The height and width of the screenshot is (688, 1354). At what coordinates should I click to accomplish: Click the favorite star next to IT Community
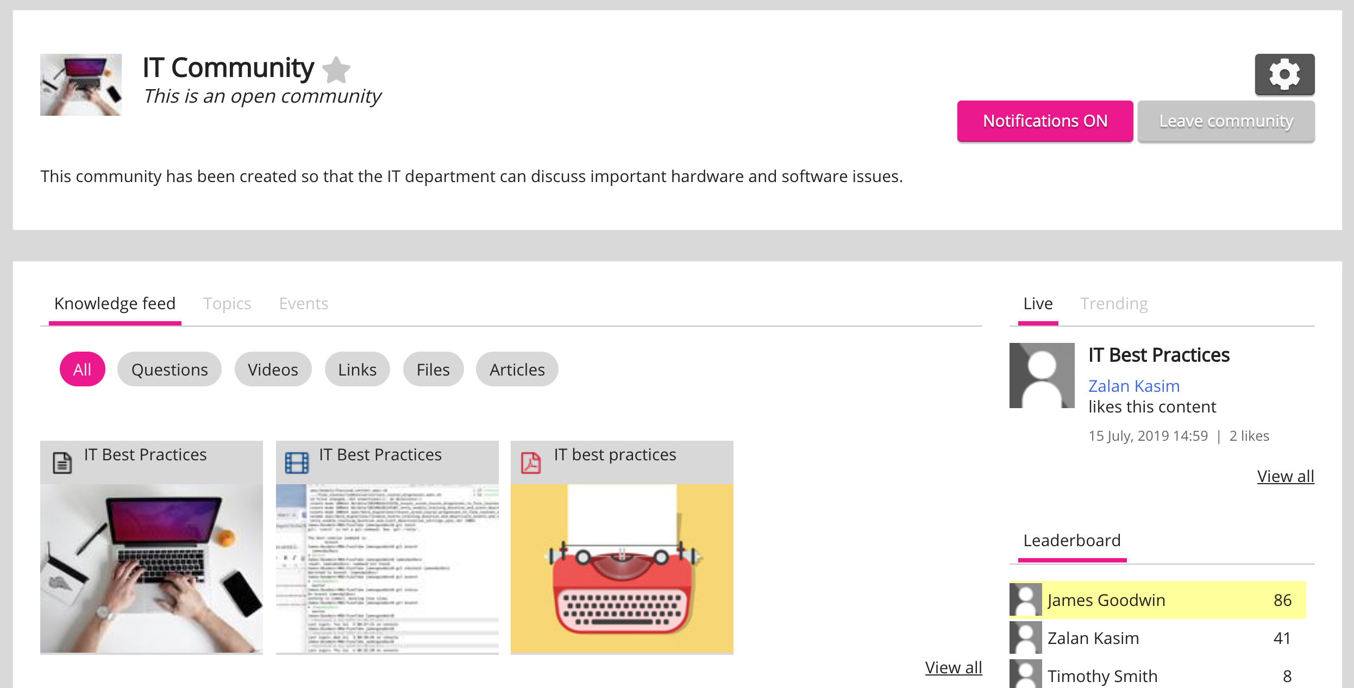336,70
